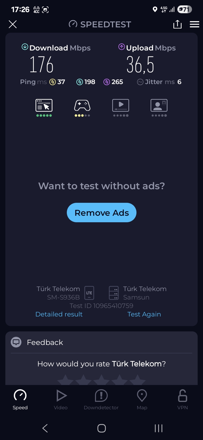Viewport: 203px width, 440px height.
Task: Switch to the Video tab
Action: click(61, 400)
